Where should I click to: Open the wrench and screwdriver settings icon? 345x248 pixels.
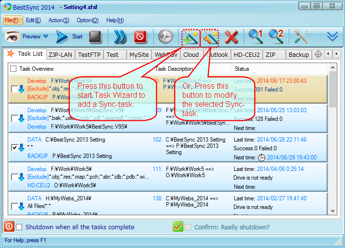point(301,37)
